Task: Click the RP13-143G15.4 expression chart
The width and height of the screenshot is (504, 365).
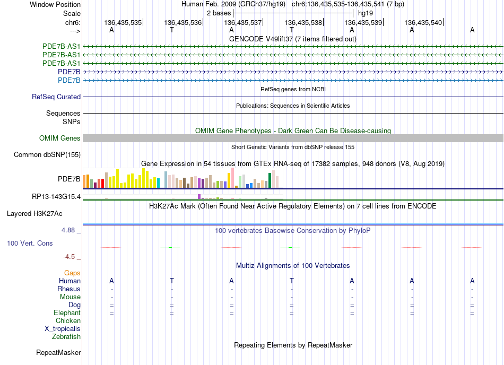Action: coord(183,197)
